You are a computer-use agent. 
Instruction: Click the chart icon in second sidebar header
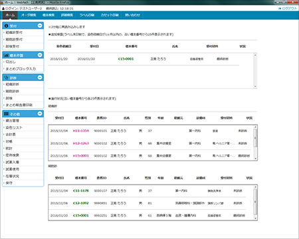pyautogui.click(x=7, y=55)
